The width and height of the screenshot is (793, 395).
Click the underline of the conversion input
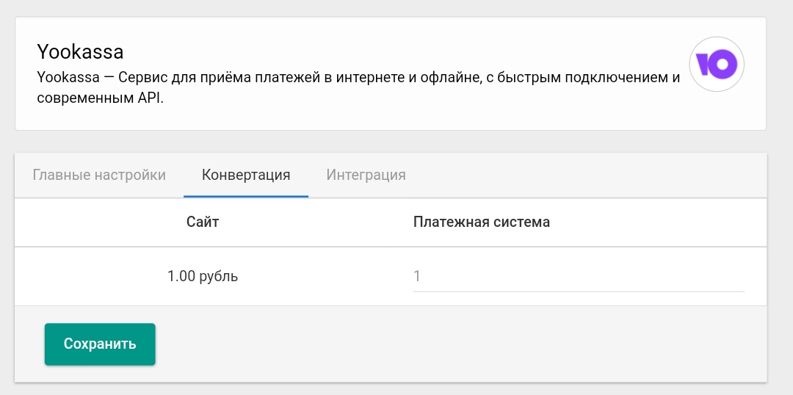[579, 291]
